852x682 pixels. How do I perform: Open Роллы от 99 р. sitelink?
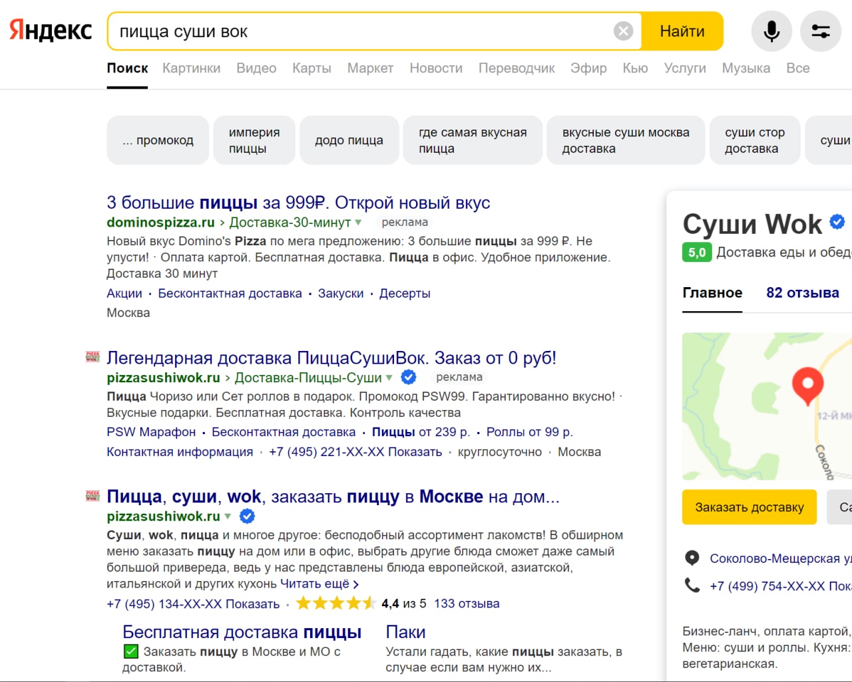coord(529,432)
